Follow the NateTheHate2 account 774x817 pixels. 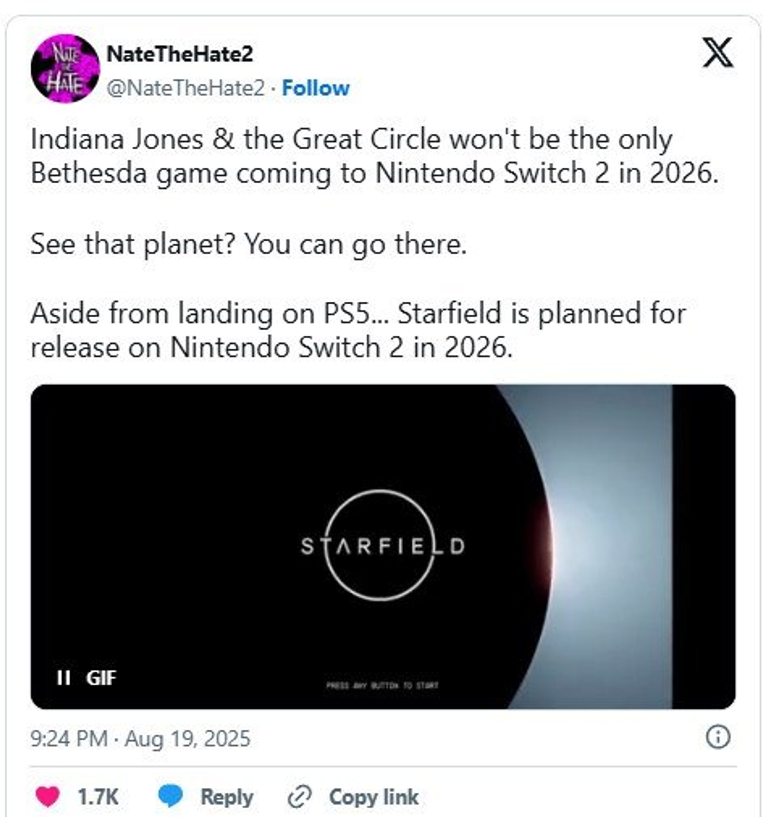pyautogui.click(x=316, y=88)
